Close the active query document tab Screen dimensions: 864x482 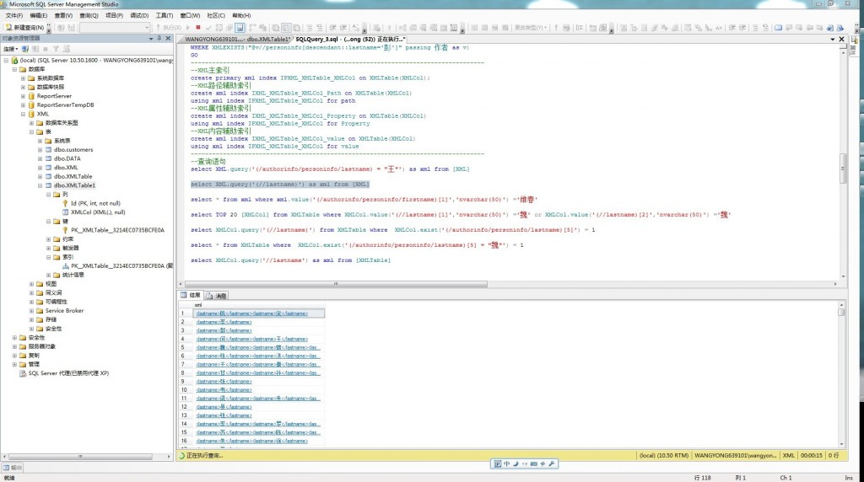841,39
